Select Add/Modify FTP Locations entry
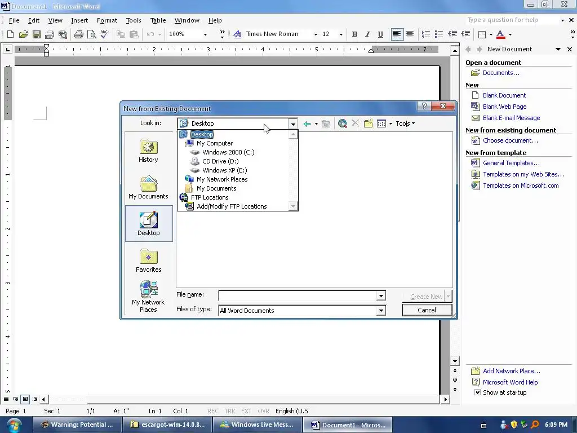 click(232, 206)
